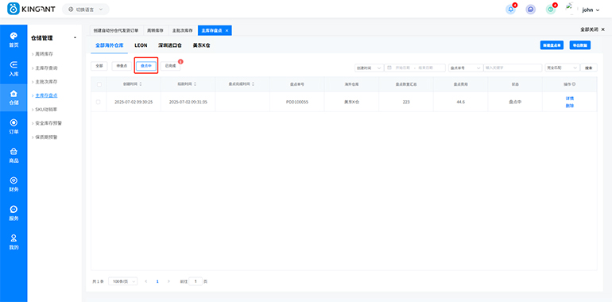Open 仓储 warehouse in sidebar
The image size is (612, 302).
coord(14,98)
